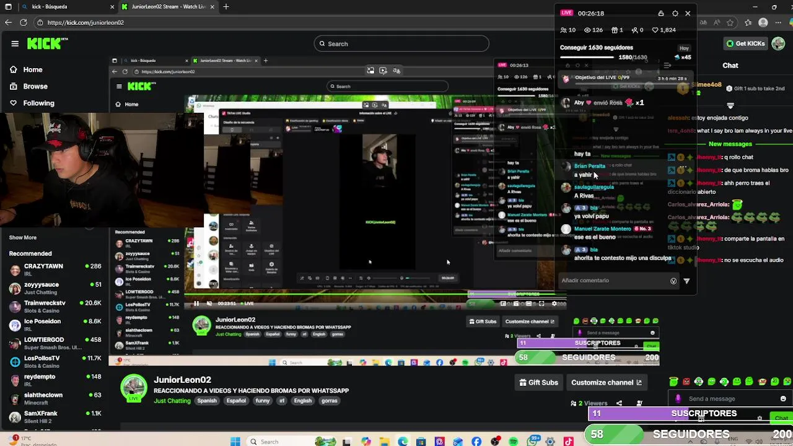This screenshot has height=446, width=793.
Task: Click the green Chat send button
Action: pyautogui.click(x=781, y=419)
